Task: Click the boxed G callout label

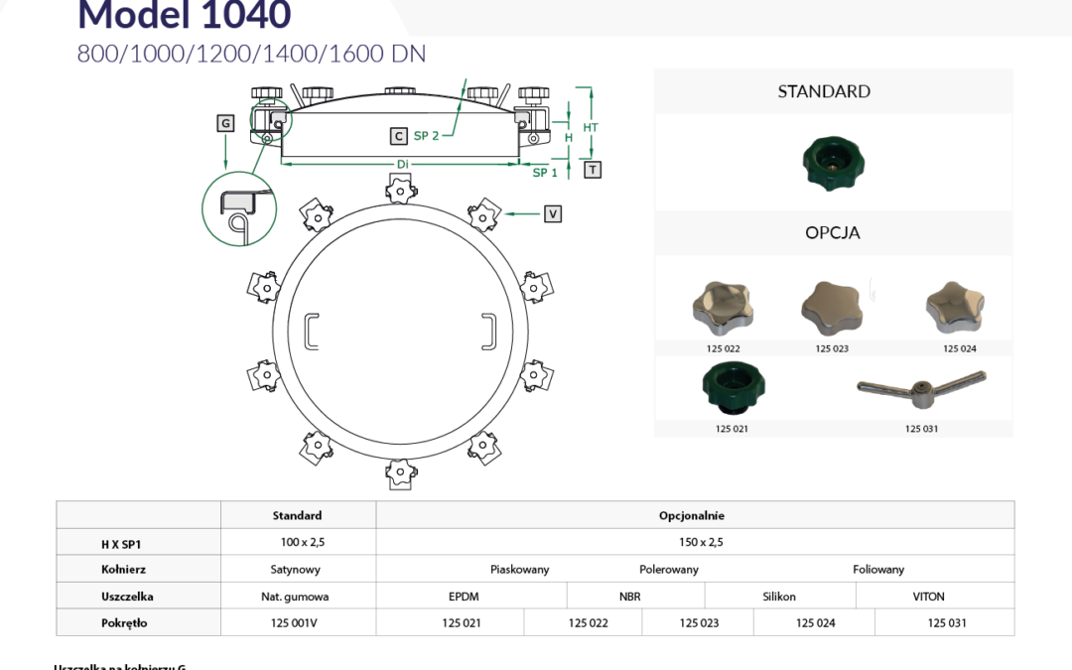Action: 225,123
